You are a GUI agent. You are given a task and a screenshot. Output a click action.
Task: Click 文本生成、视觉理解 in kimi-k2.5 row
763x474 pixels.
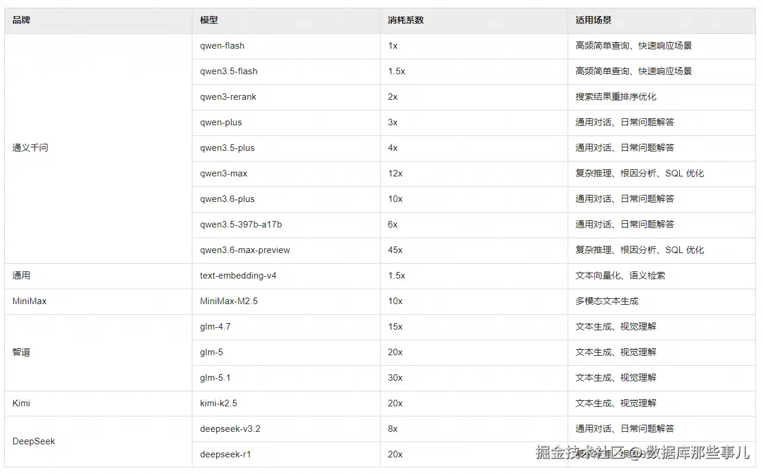click(616, 403)
